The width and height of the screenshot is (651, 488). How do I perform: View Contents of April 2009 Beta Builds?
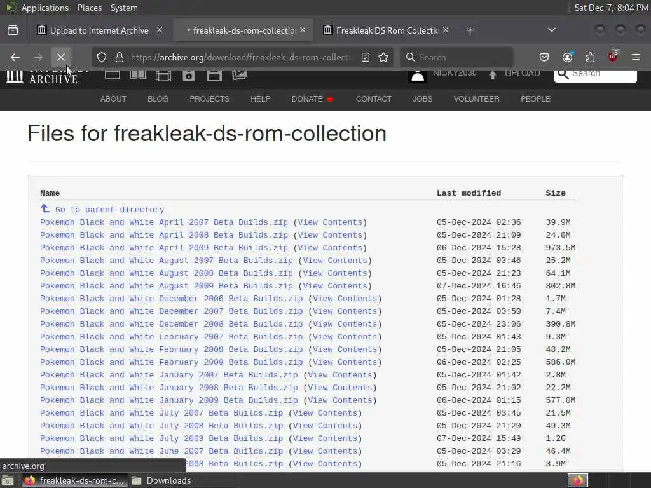(x=330, y=248)
